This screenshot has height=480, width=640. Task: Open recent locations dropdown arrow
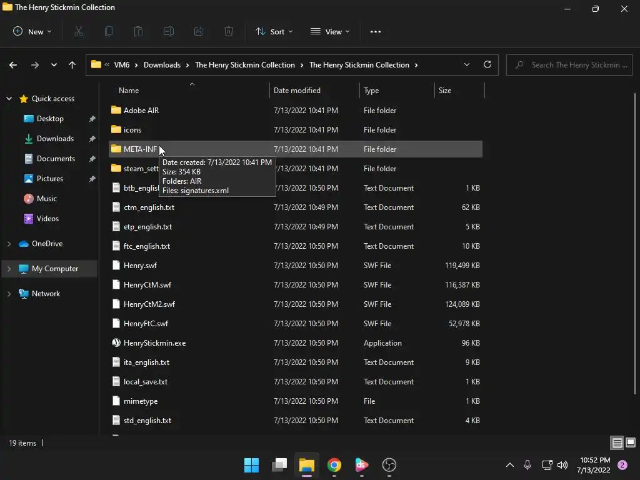(x=54, y=65)
